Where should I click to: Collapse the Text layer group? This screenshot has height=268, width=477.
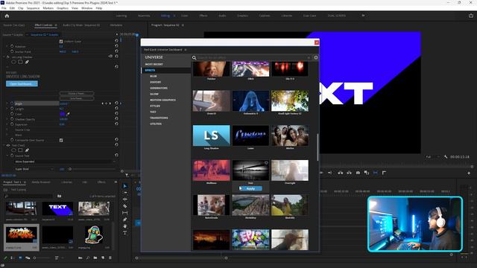coord(4,145)
